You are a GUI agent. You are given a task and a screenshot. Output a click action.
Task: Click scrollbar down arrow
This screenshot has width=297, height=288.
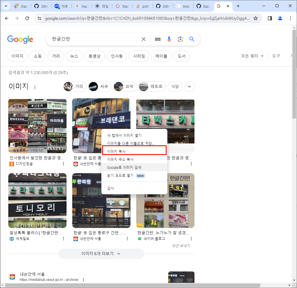[294, 280]
